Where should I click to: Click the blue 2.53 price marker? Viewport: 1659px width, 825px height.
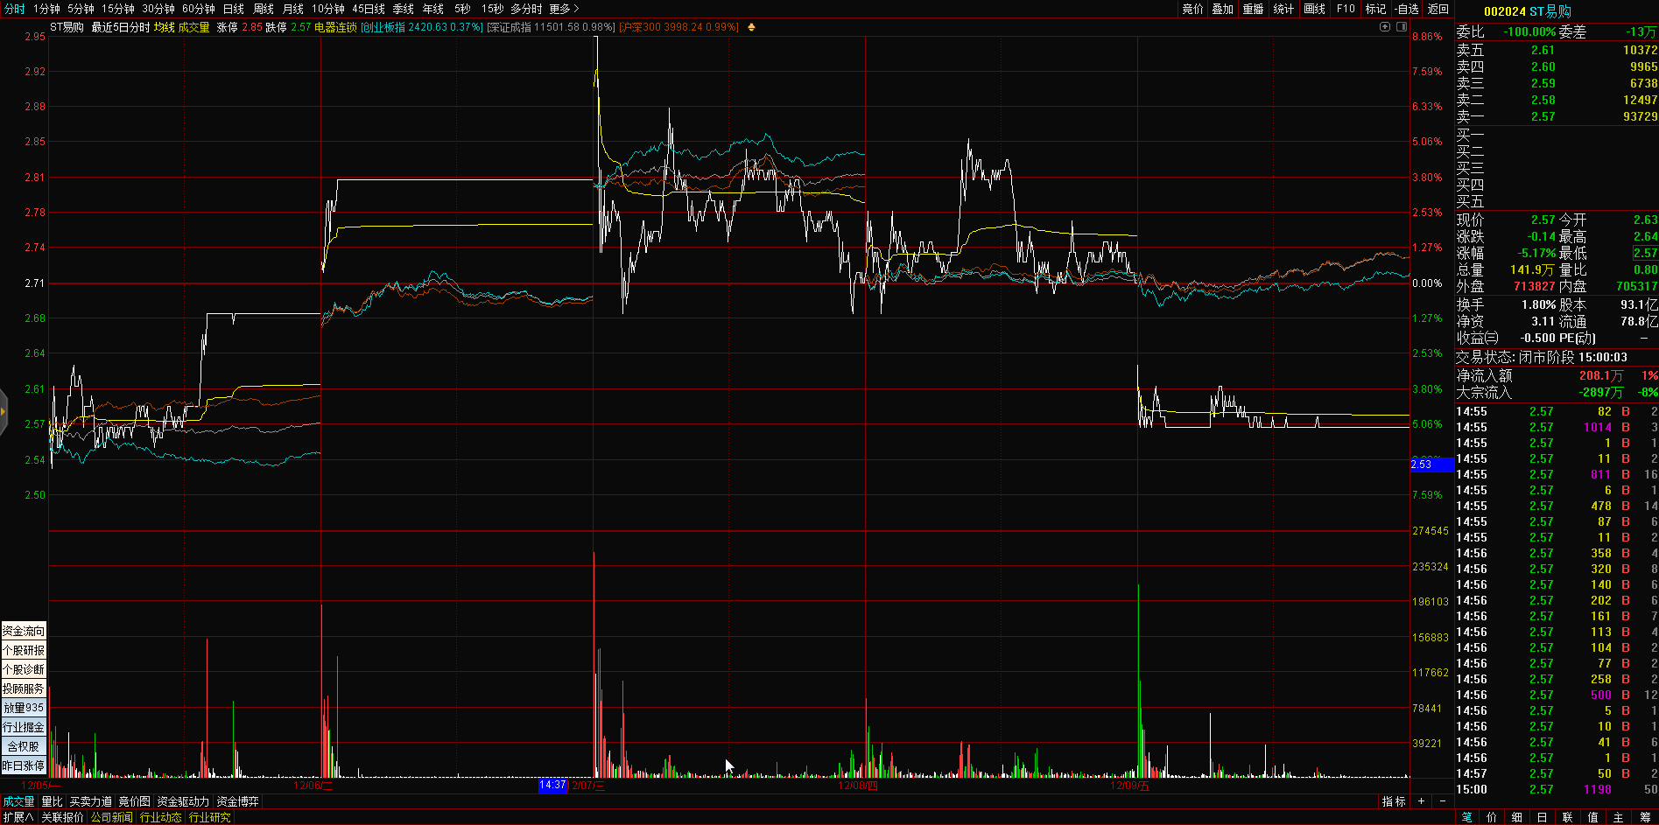pyautogui.click(x=1431, y=465)
